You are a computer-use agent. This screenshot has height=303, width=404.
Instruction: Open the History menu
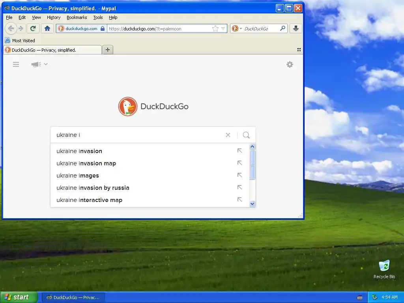pos(54,17)
